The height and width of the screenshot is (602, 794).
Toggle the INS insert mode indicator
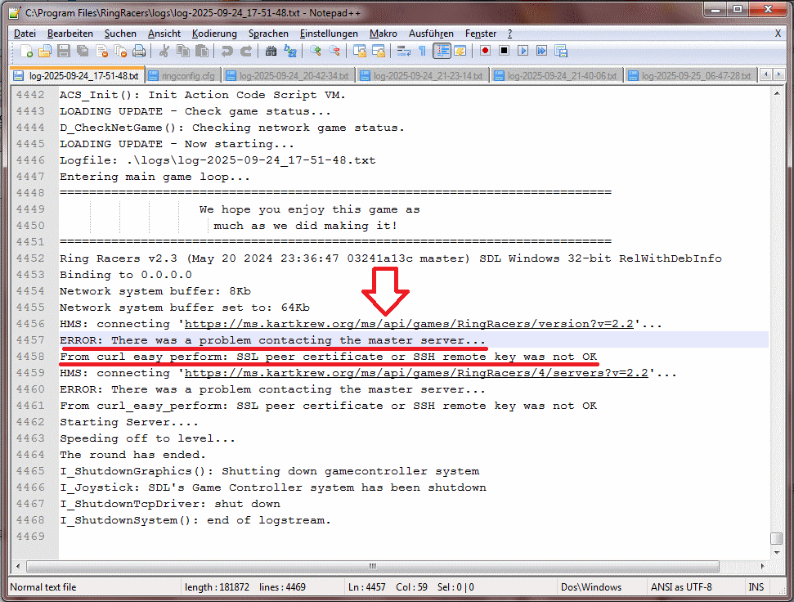756,586
